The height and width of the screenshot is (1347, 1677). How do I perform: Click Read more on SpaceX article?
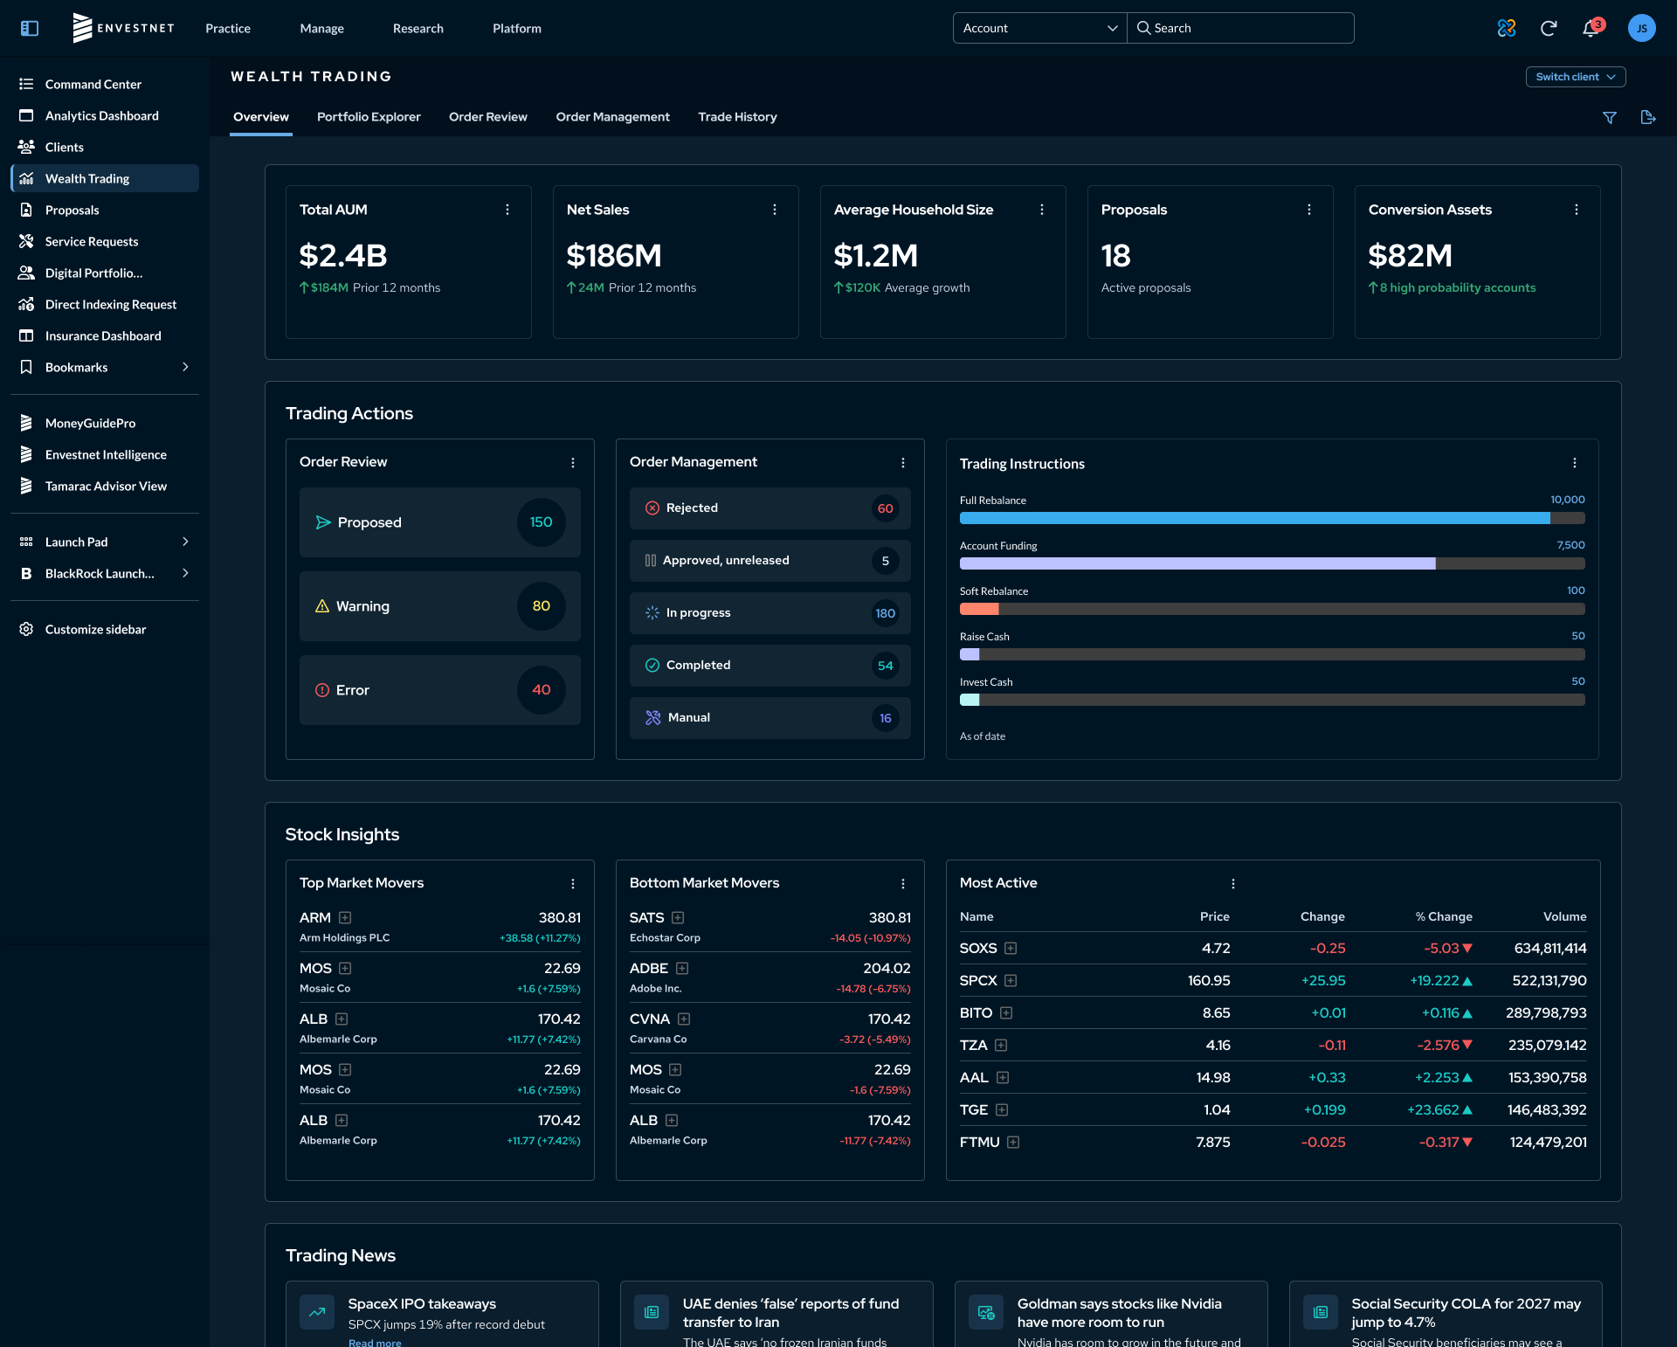[375, 1342]
